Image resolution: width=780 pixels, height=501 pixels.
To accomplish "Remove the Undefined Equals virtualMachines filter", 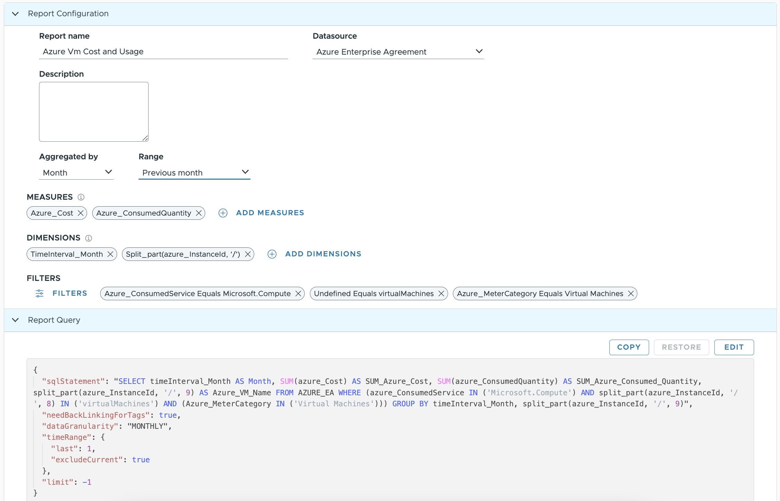I will (x=441, y=294).
